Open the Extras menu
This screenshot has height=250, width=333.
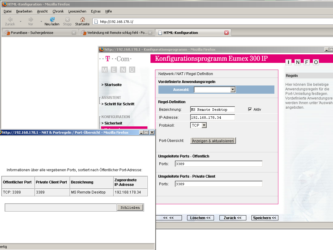click(x=96, y=11)
